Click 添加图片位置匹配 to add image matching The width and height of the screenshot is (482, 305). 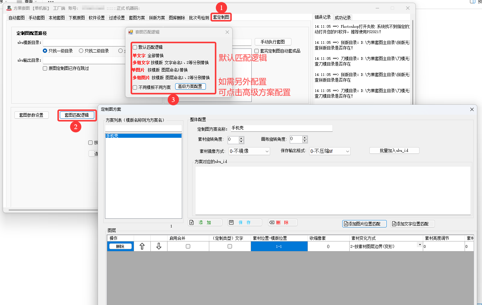point(364,224)
